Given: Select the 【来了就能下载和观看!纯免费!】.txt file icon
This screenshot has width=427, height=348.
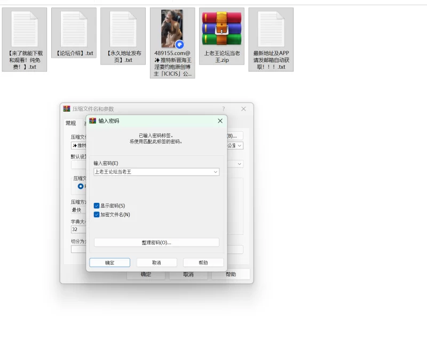Looking at the screenshot, I should click(25, 29).
